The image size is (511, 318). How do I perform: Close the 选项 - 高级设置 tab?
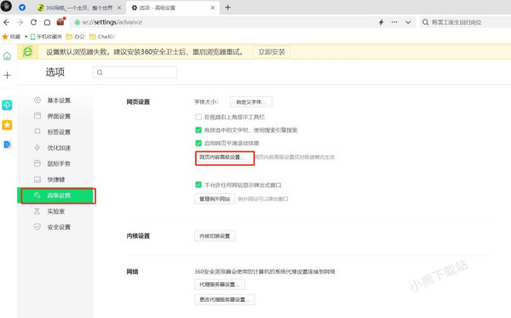(x=212, y=8)
